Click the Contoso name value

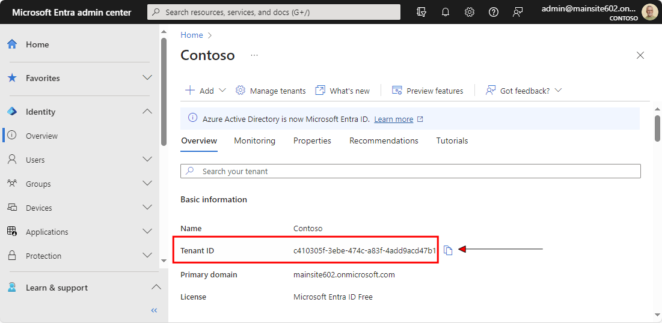coord(308,229)
